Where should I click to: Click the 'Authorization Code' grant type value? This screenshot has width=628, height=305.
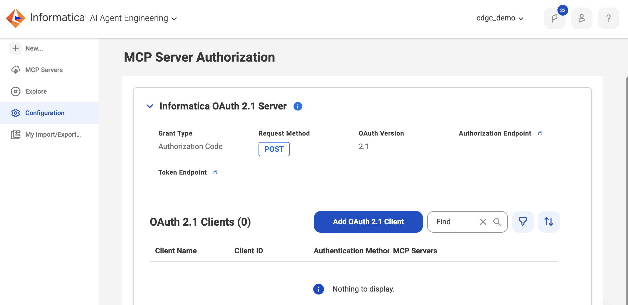pyautogui.click(x=190, y=147)
